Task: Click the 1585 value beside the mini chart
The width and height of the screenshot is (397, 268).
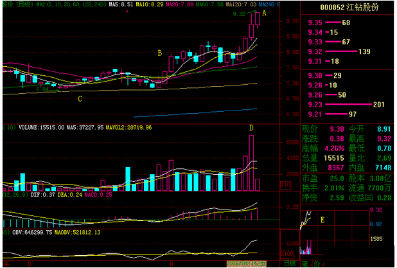Action: [376, 239]
